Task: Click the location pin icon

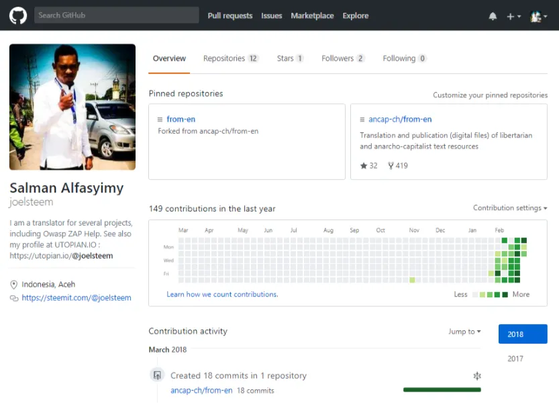Action: (x=13, y=285)
